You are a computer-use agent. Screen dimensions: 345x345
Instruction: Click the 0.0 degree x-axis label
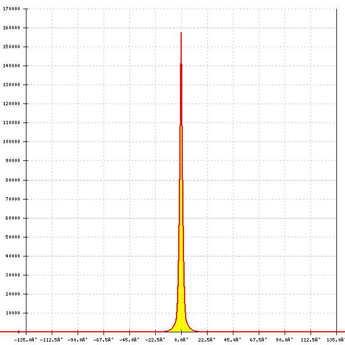[x=181, y=340]
